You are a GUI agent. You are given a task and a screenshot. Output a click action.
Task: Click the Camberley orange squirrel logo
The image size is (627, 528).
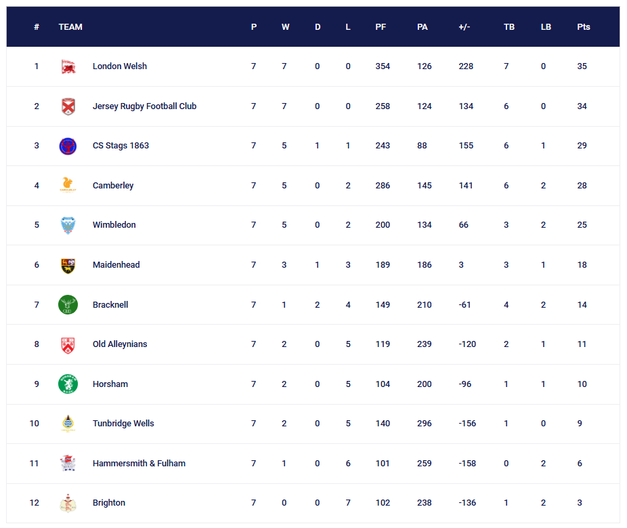click(68, 185)
